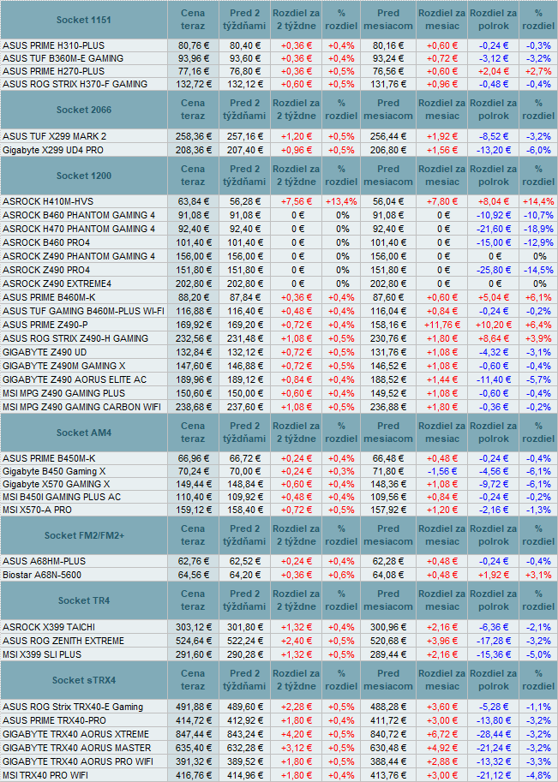
Task: Click the Socket AM4 section header
Action: [83, 433]
